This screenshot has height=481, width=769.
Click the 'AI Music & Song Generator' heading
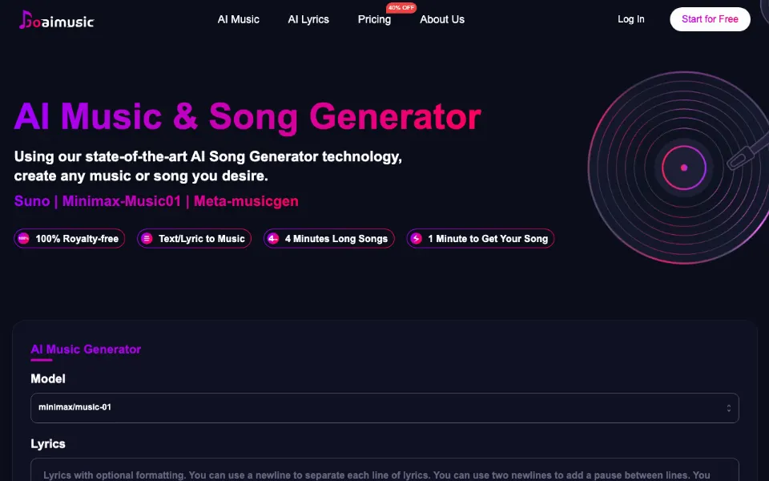pos(248,117)
